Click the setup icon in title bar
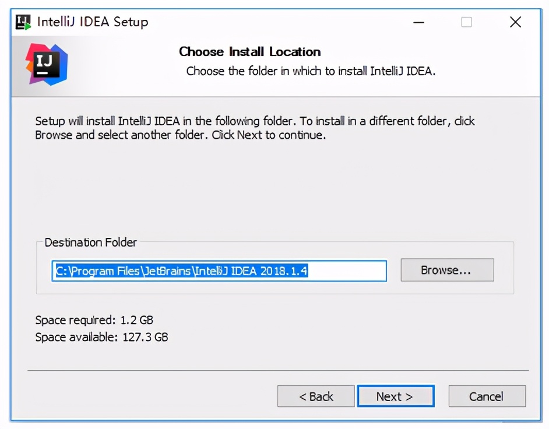The width and height of the screenshot is (549, 429). point(23,22)
